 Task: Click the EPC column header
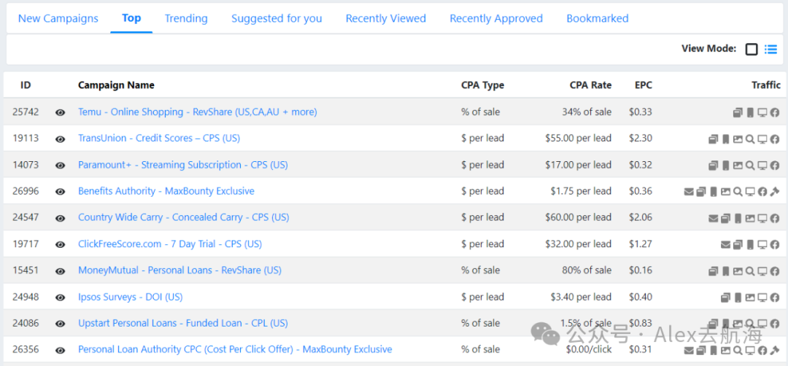(644, 85)
